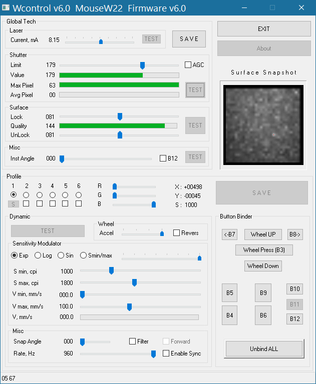Select profile 1 radio button
Image resolution: width=316 pixels, height=384 pixels.
[14, 194]
